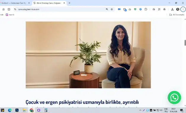186x113 pixels.
Task: Close the DoktorZ tab
Action: [x=29, y=3]
